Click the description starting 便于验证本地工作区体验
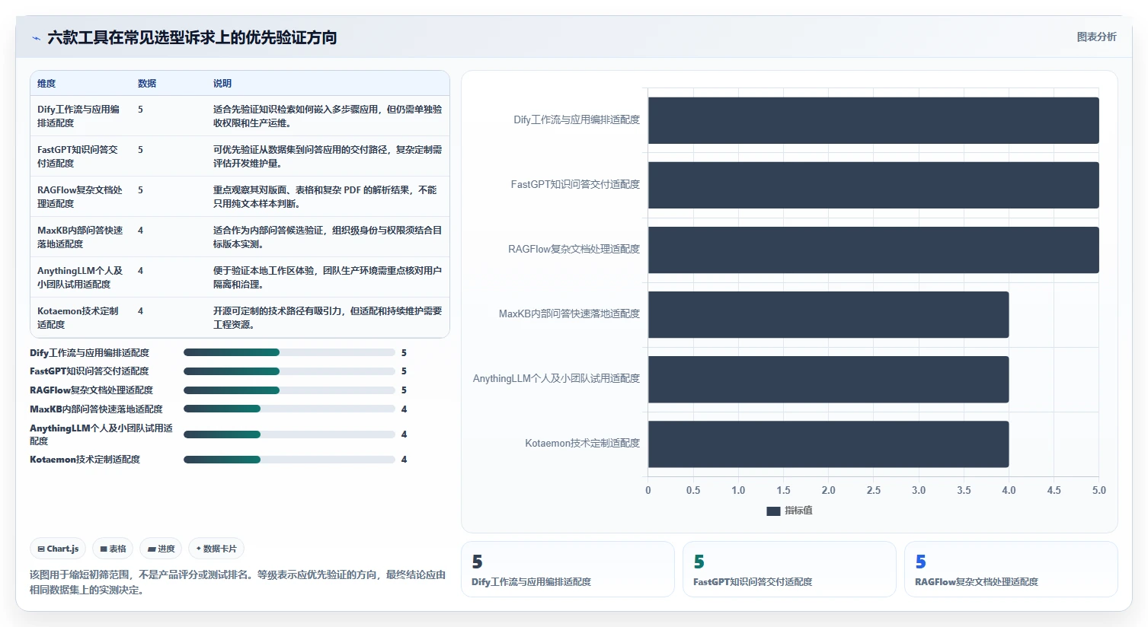 click(x=328, y=277)
